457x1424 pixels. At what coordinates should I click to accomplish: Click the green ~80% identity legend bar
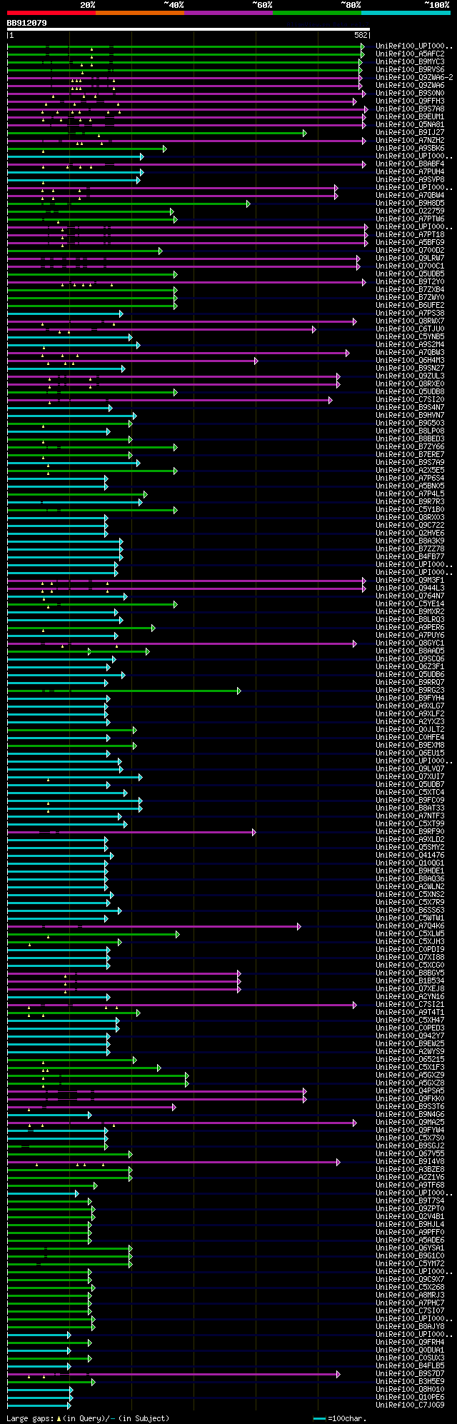[x=317, y=13]
